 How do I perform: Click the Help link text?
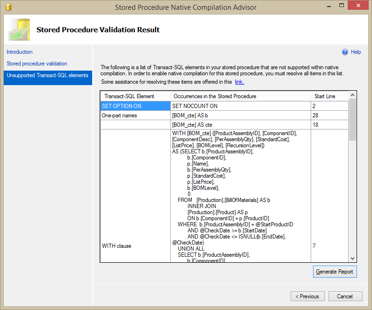point(356,52)
